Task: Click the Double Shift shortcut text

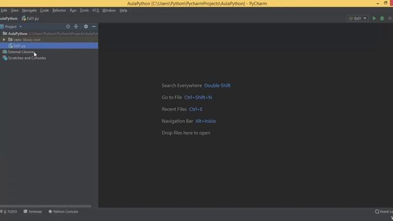Action: 217,86
